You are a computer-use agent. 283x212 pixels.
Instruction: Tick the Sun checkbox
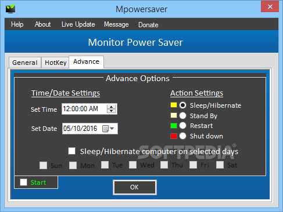click(43, 166)
